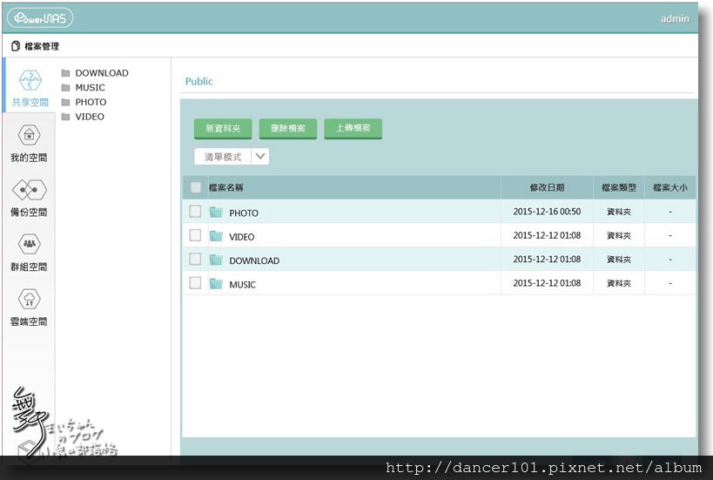Check the DOWNLOAD folder checkbox
Screen dimensions: 713x480
195,259
